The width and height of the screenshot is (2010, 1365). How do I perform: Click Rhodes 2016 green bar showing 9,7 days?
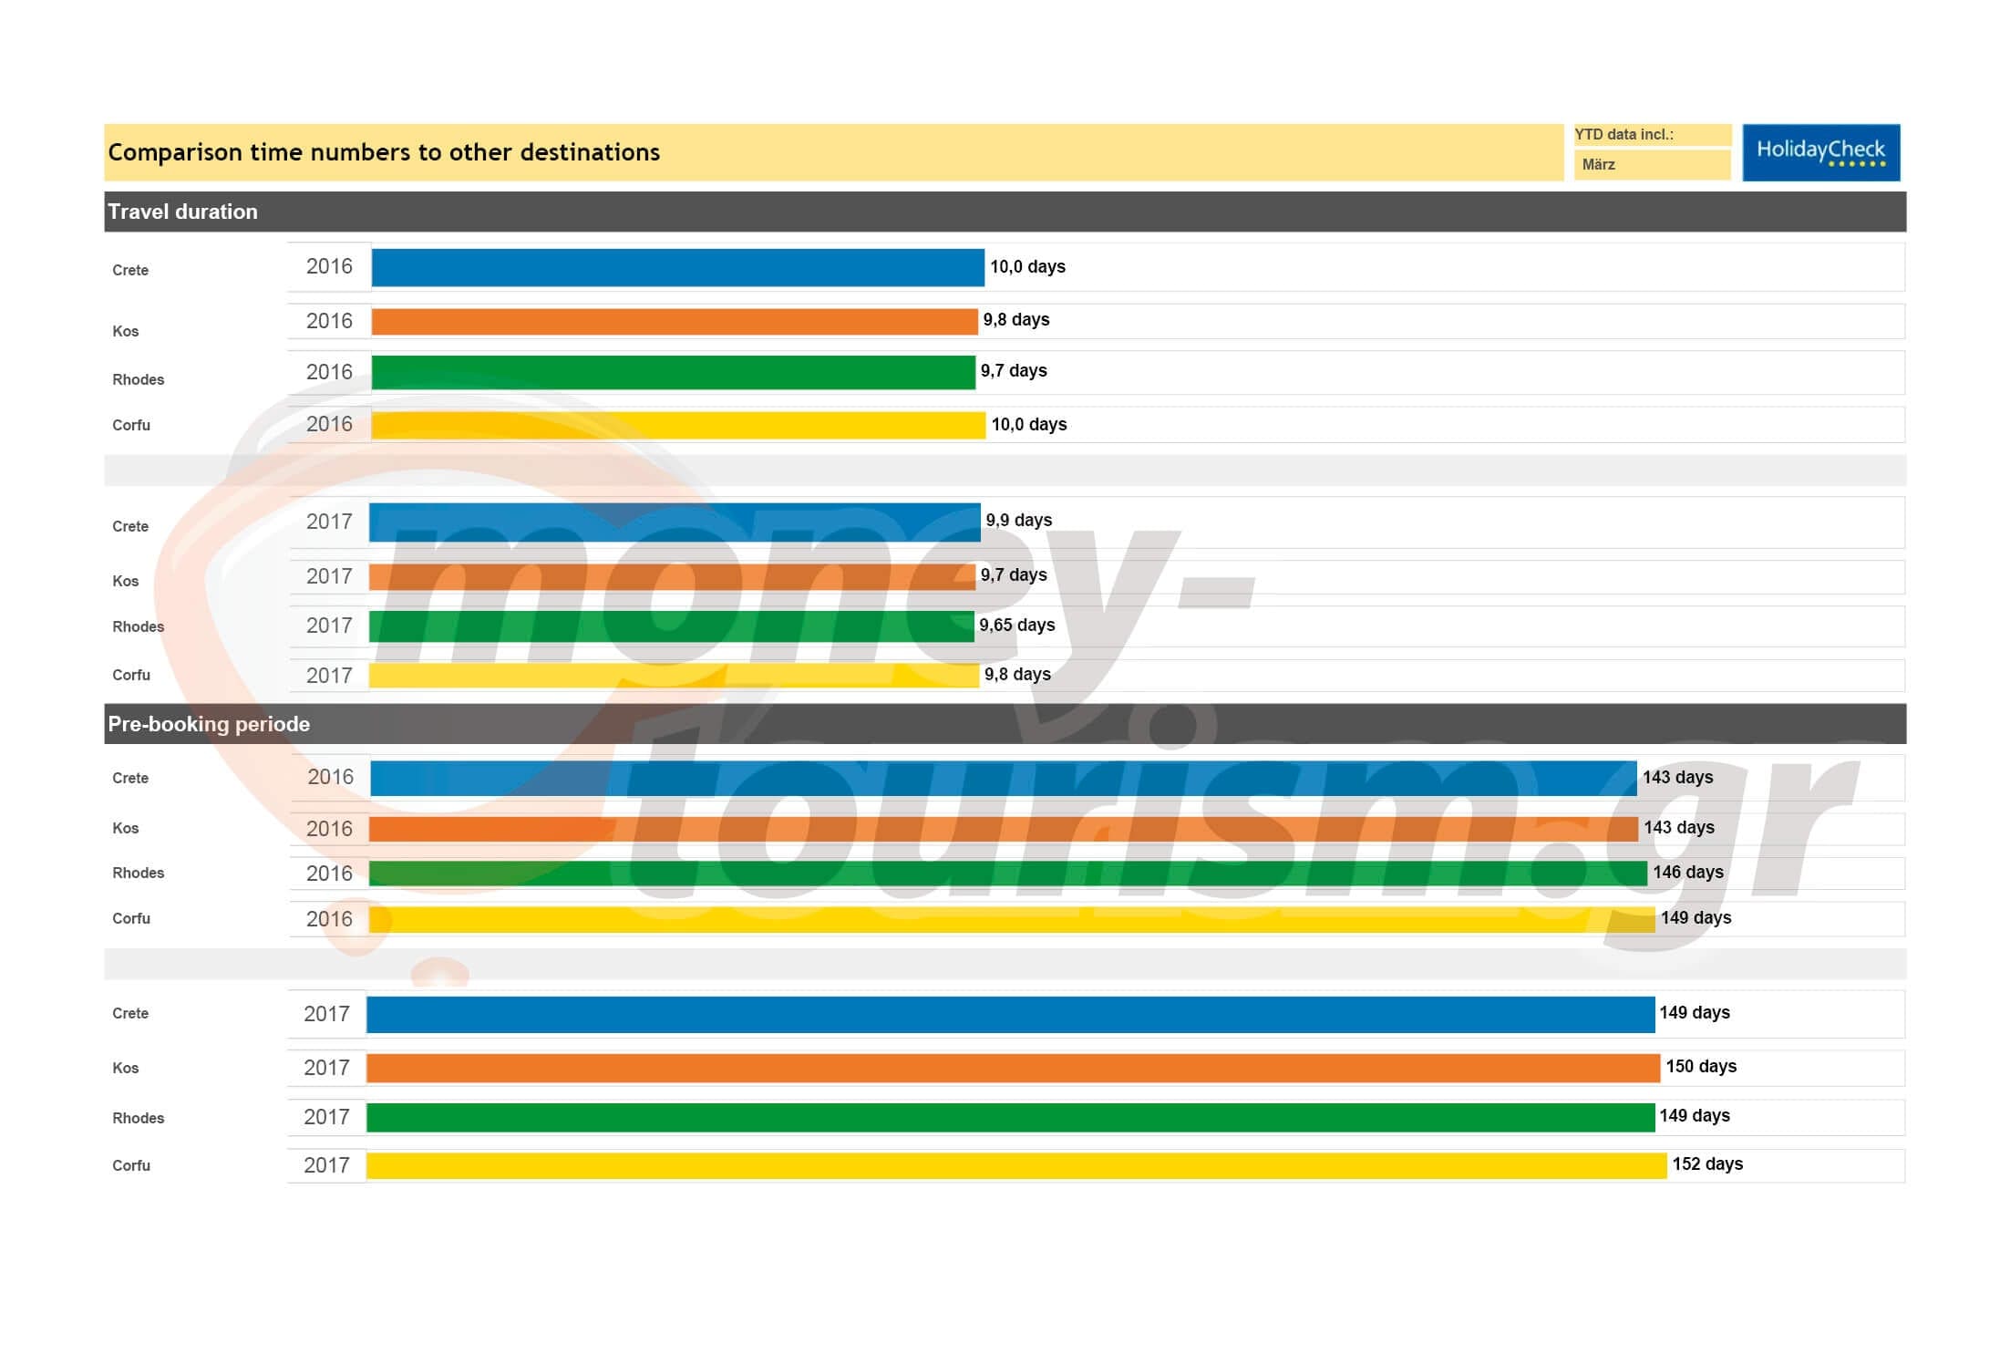coord(673,372)
